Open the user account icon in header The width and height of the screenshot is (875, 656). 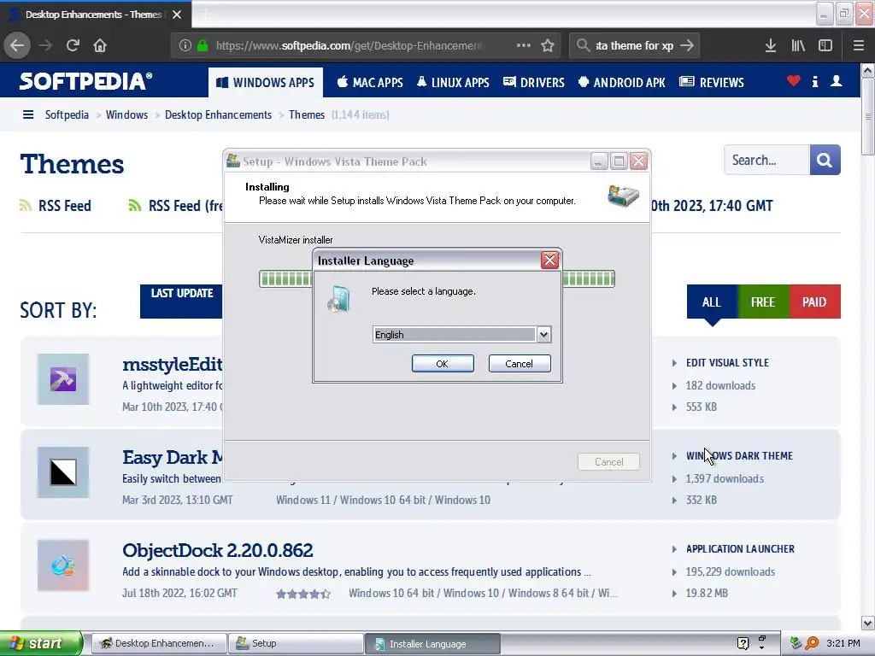[837, 81]
